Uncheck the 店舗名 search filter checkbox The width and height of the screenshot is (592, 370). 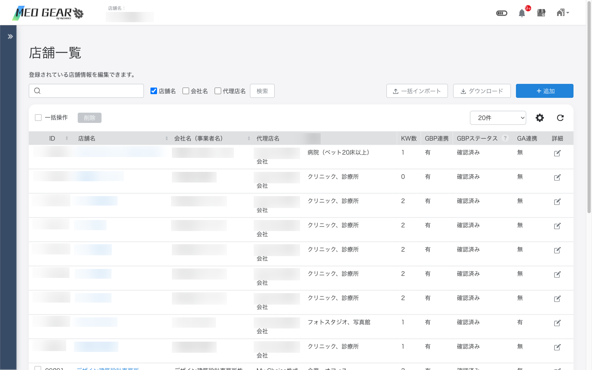[154, 91]
